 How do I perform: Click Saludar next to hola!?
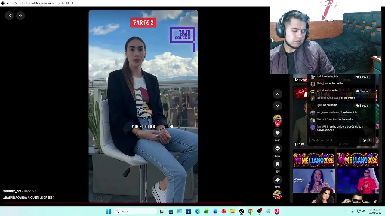362,77
